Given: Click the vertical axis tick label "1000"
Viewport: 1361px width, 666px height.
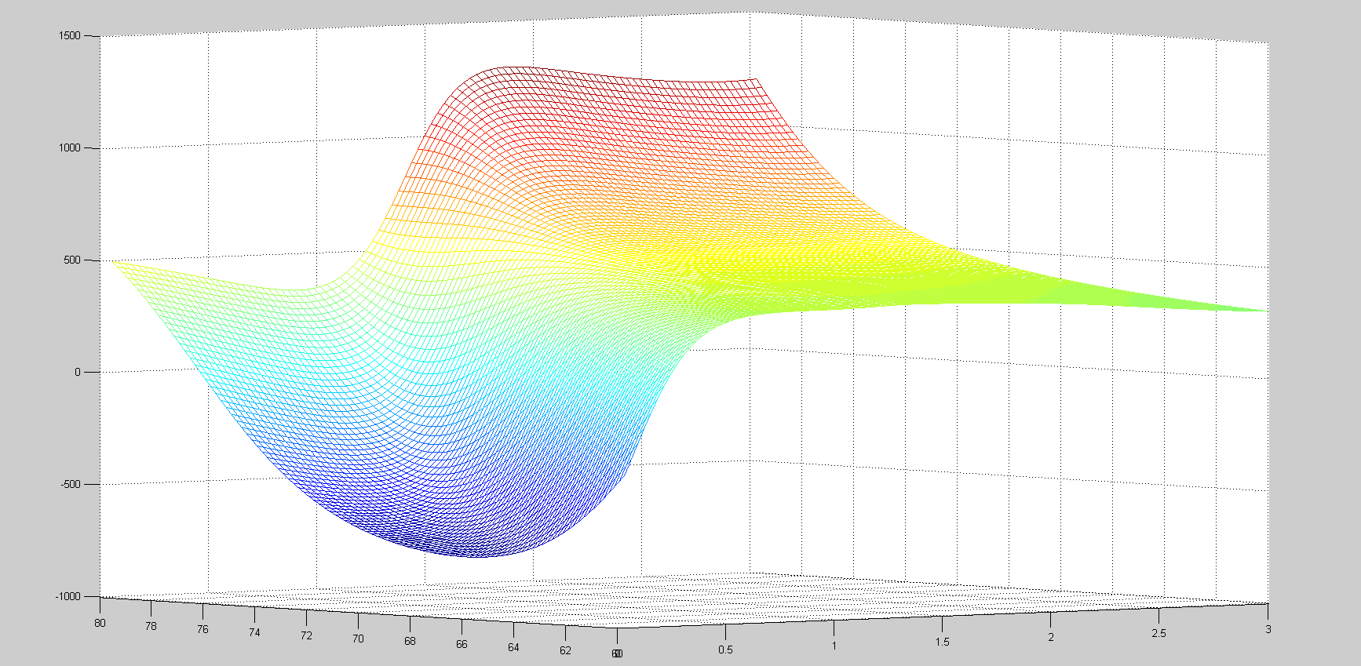Looking at the screenshot, I should point(70,148).
